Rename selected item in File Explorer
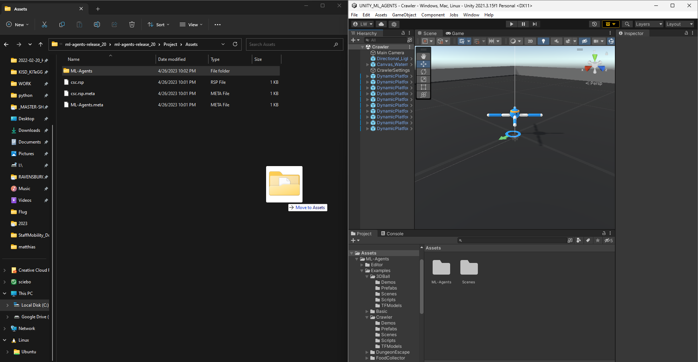Image resolution: width=698 pixels, height=362 pixels. click(x=97, y=24)
